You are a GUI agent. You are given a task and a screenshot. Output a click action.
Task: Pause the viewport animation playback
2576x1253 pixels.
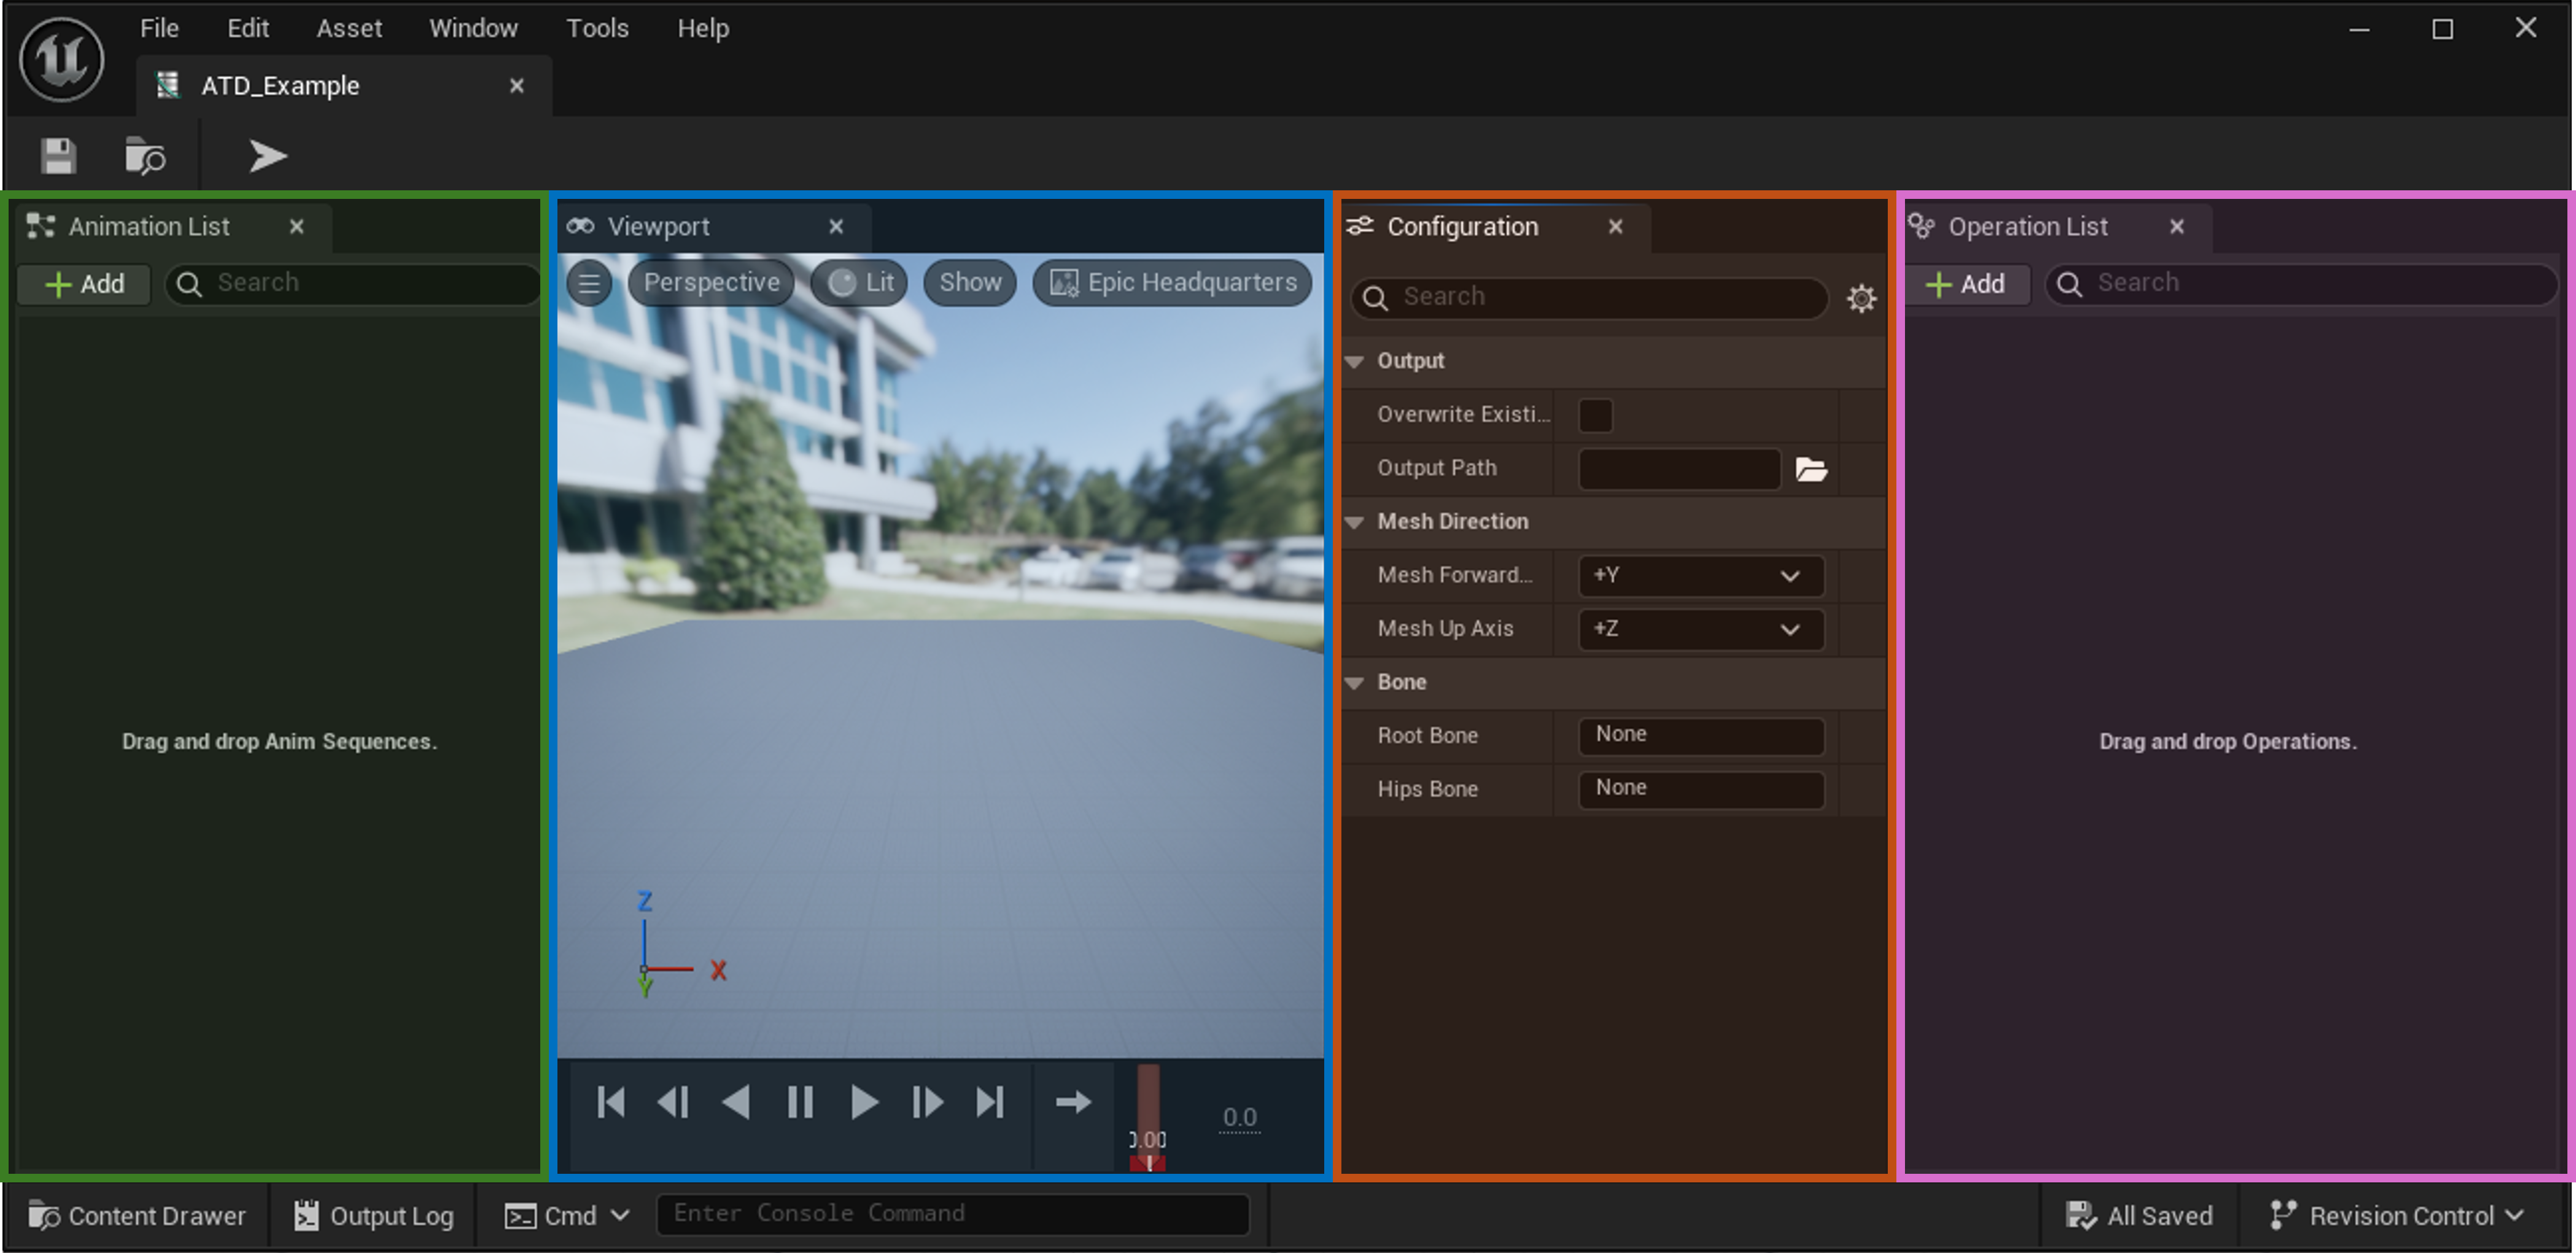pyautogui.click(x=800, y=1102)
